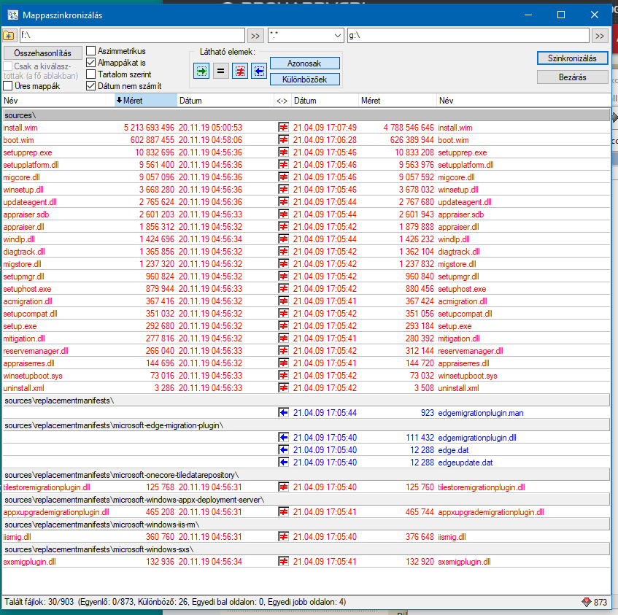This screenshot has width=618, height=615.
Task: Click blue arrow icon for edgeupdate.dat
Action: point(283,463)
